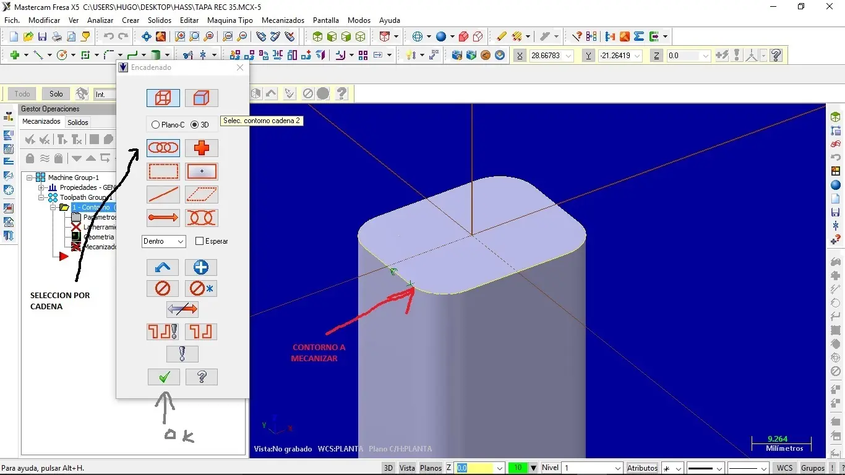Screen dimensions: 845x475
Task: Open the line style dropdown in status bar
Action: 719,468
